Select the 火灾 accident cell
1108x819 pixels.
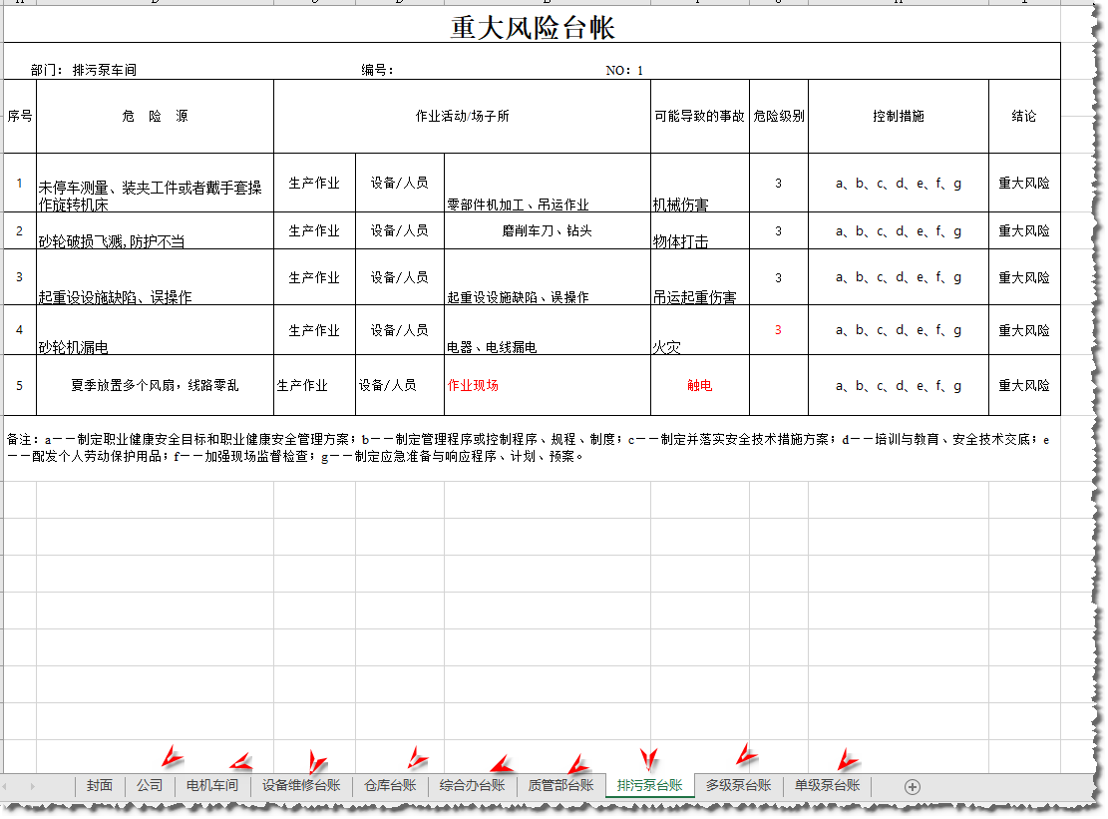(699, 330)
